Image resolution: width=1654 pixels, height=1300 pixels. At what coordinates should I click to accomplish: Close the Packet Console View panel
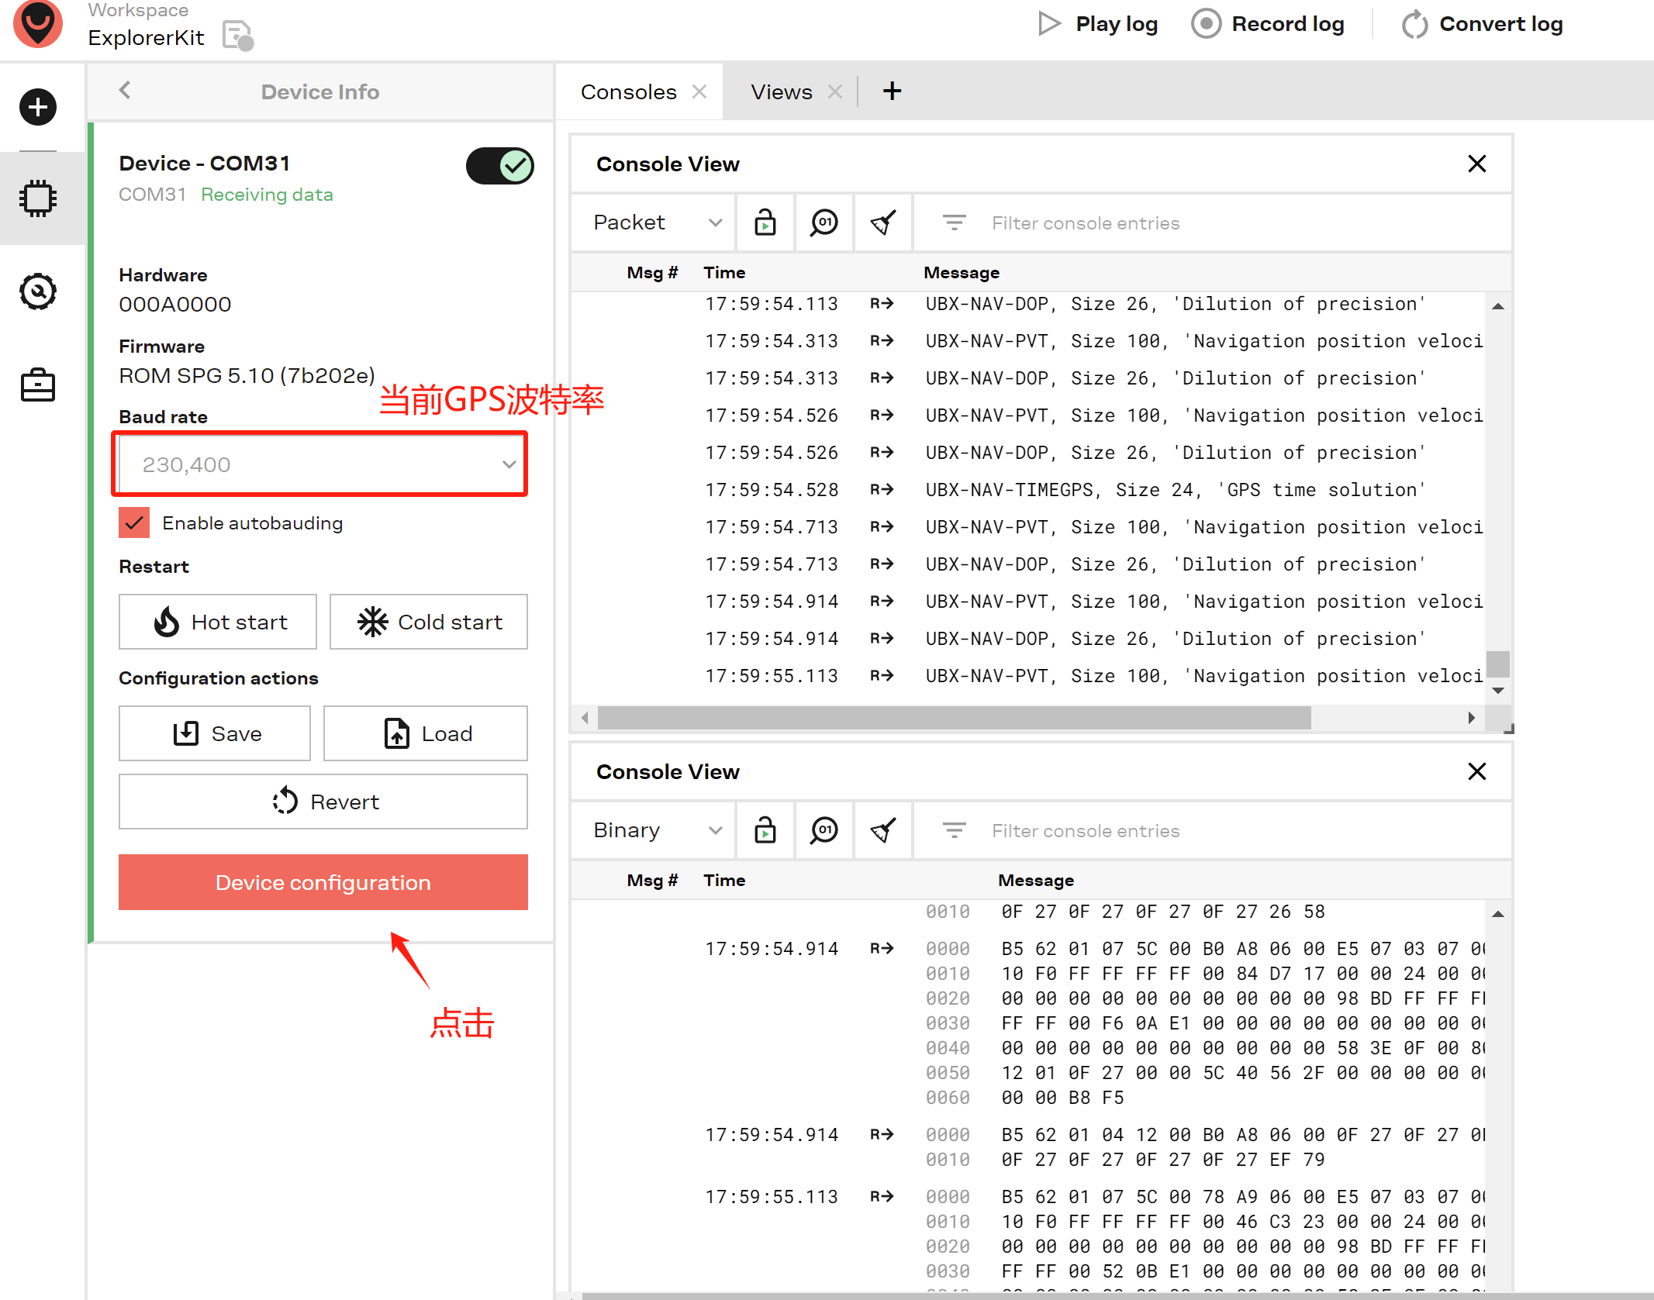tap(1477, 164)
